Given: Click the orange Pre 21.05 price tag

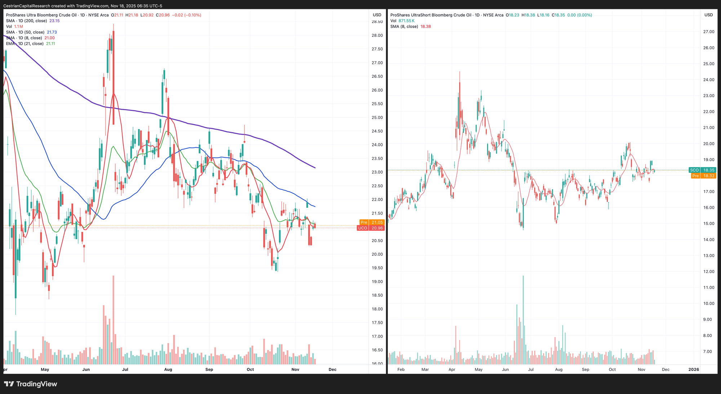Looking at the screenshot, I should pos(372,222).
